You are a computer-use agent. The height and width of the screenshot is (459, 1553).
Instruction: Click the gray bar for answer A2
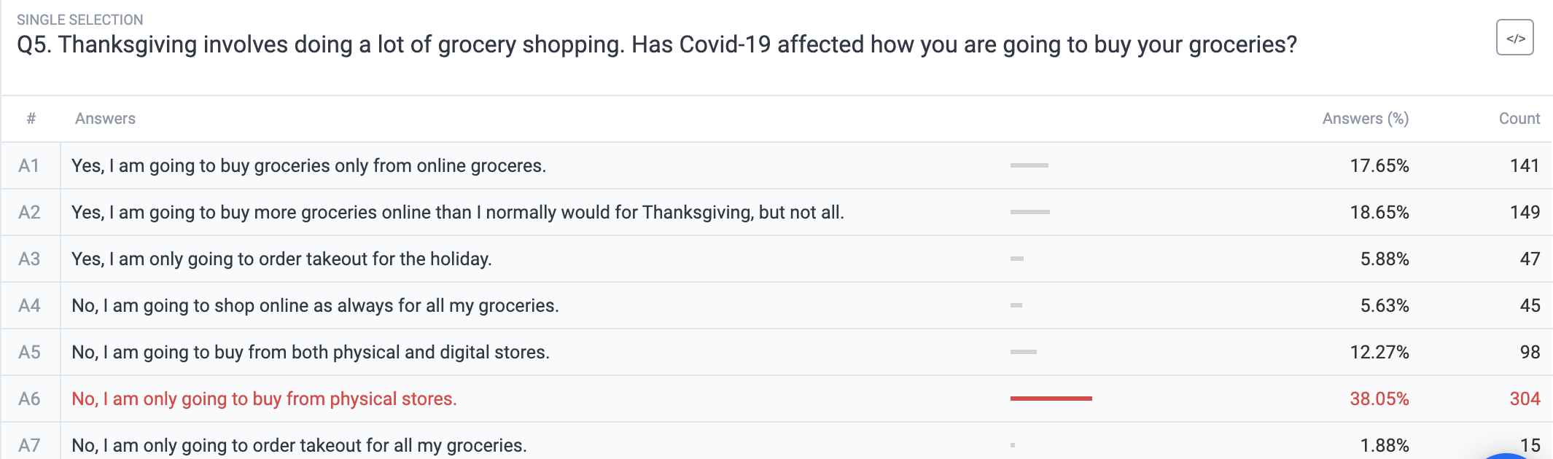1030,212
